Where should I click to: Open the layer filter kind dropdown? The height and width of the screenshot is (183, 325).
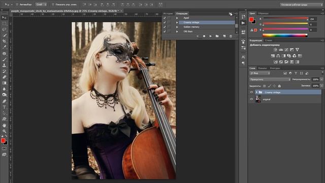coord(259,73)
